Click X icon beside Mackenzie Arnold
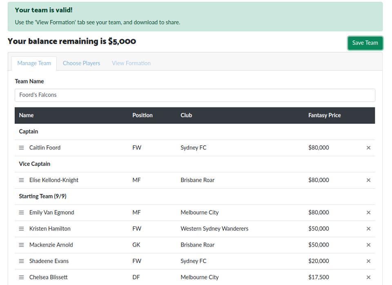392x285 pixels. [368, 245]
